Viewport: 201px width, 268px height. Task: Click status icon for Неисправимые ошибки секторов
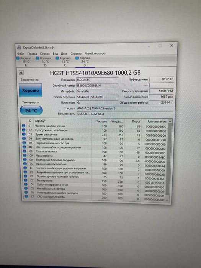pos(26,193)
